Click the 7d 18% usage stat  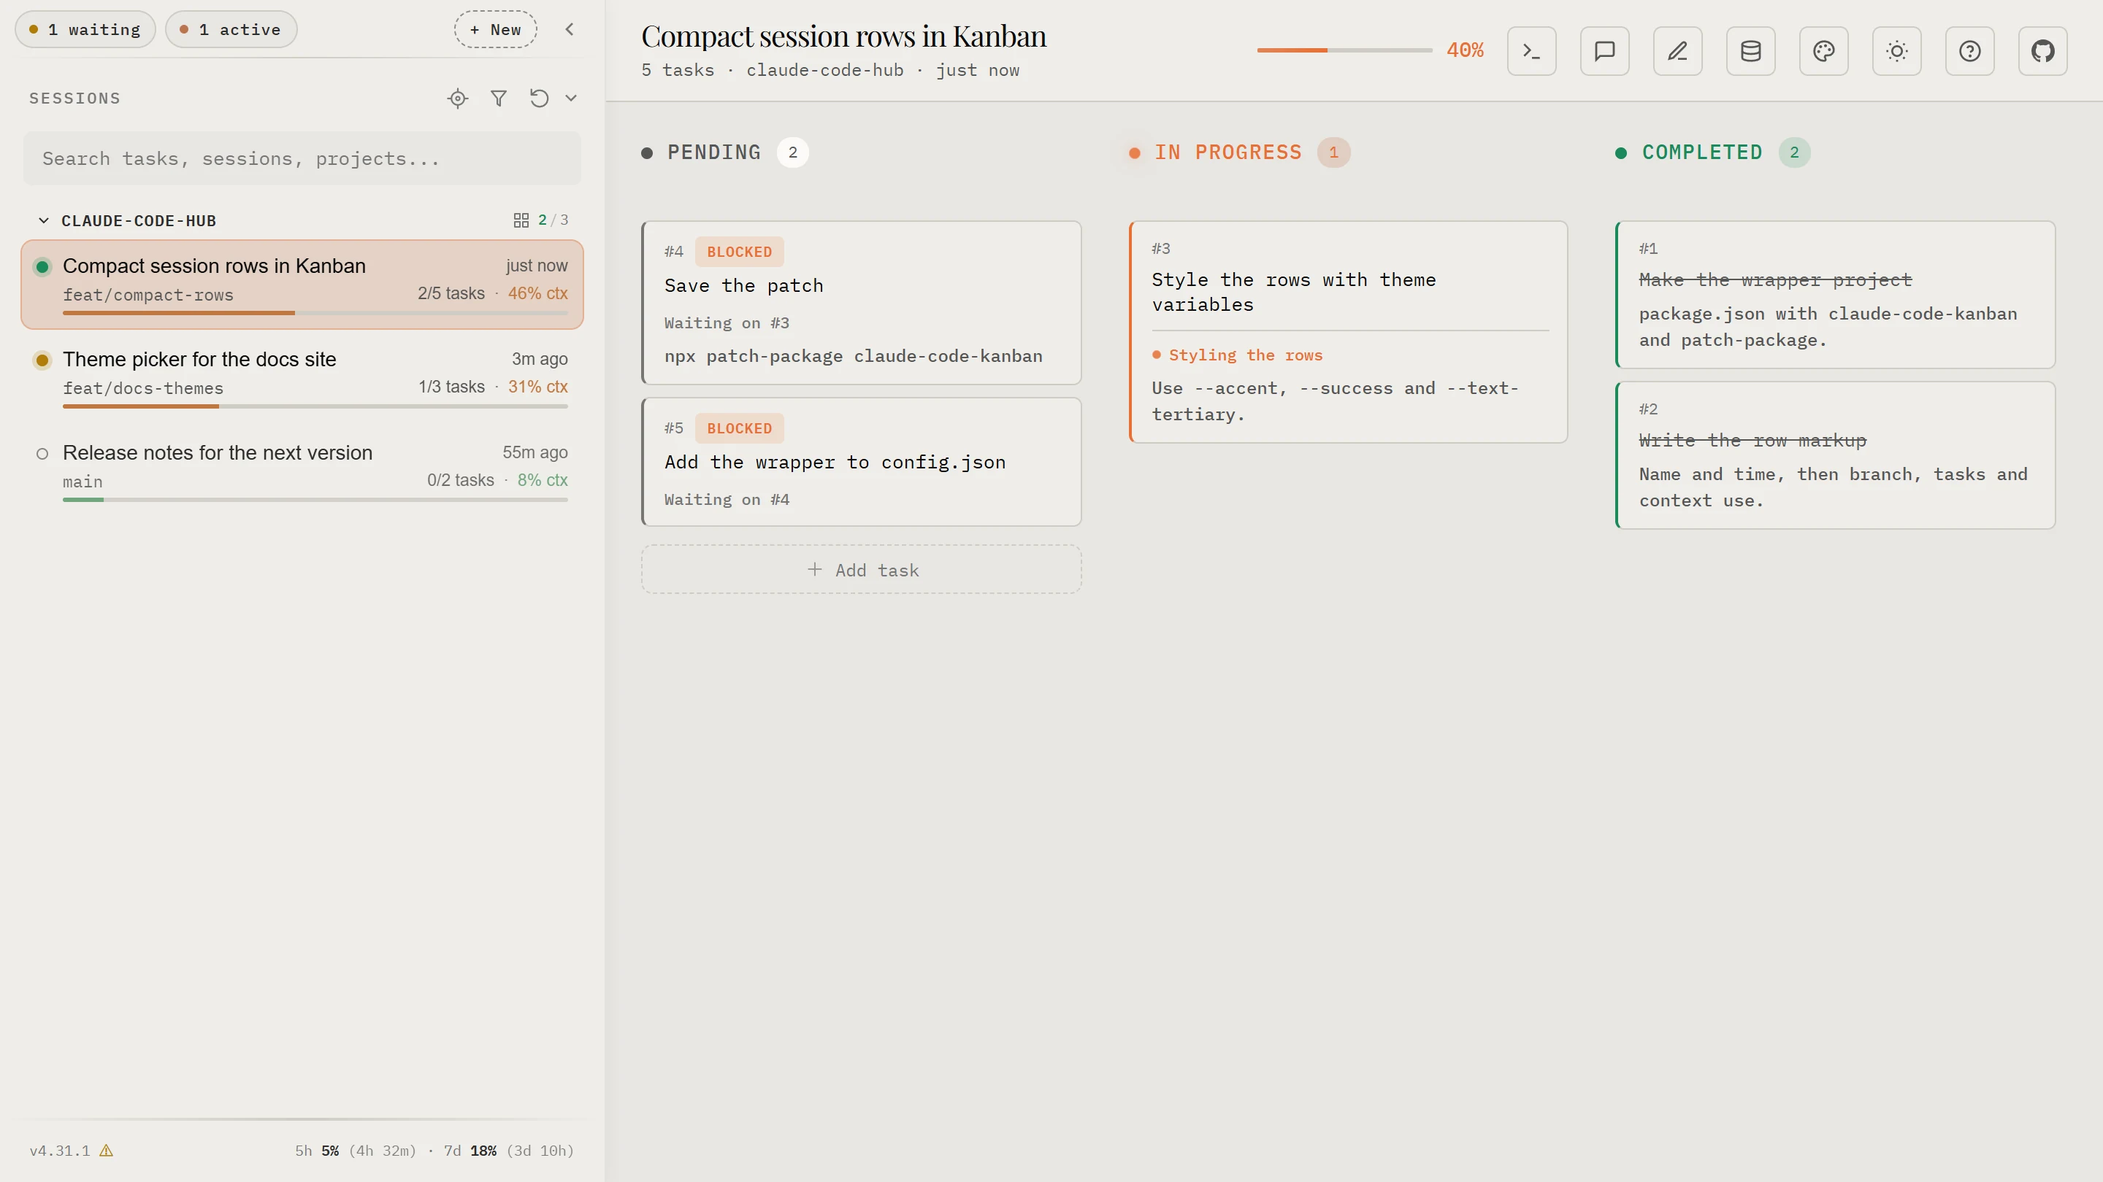509,1150
